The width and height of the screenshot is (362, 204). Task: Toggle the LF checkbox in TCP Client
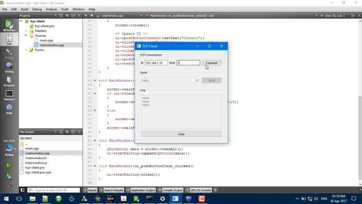193,80
